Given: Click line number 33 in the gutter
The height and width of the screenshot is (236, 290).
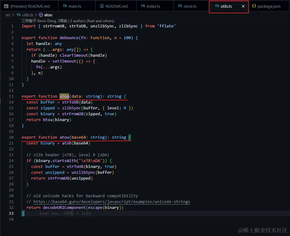Looking at the screenshot, I should click(x=11, y=213).
